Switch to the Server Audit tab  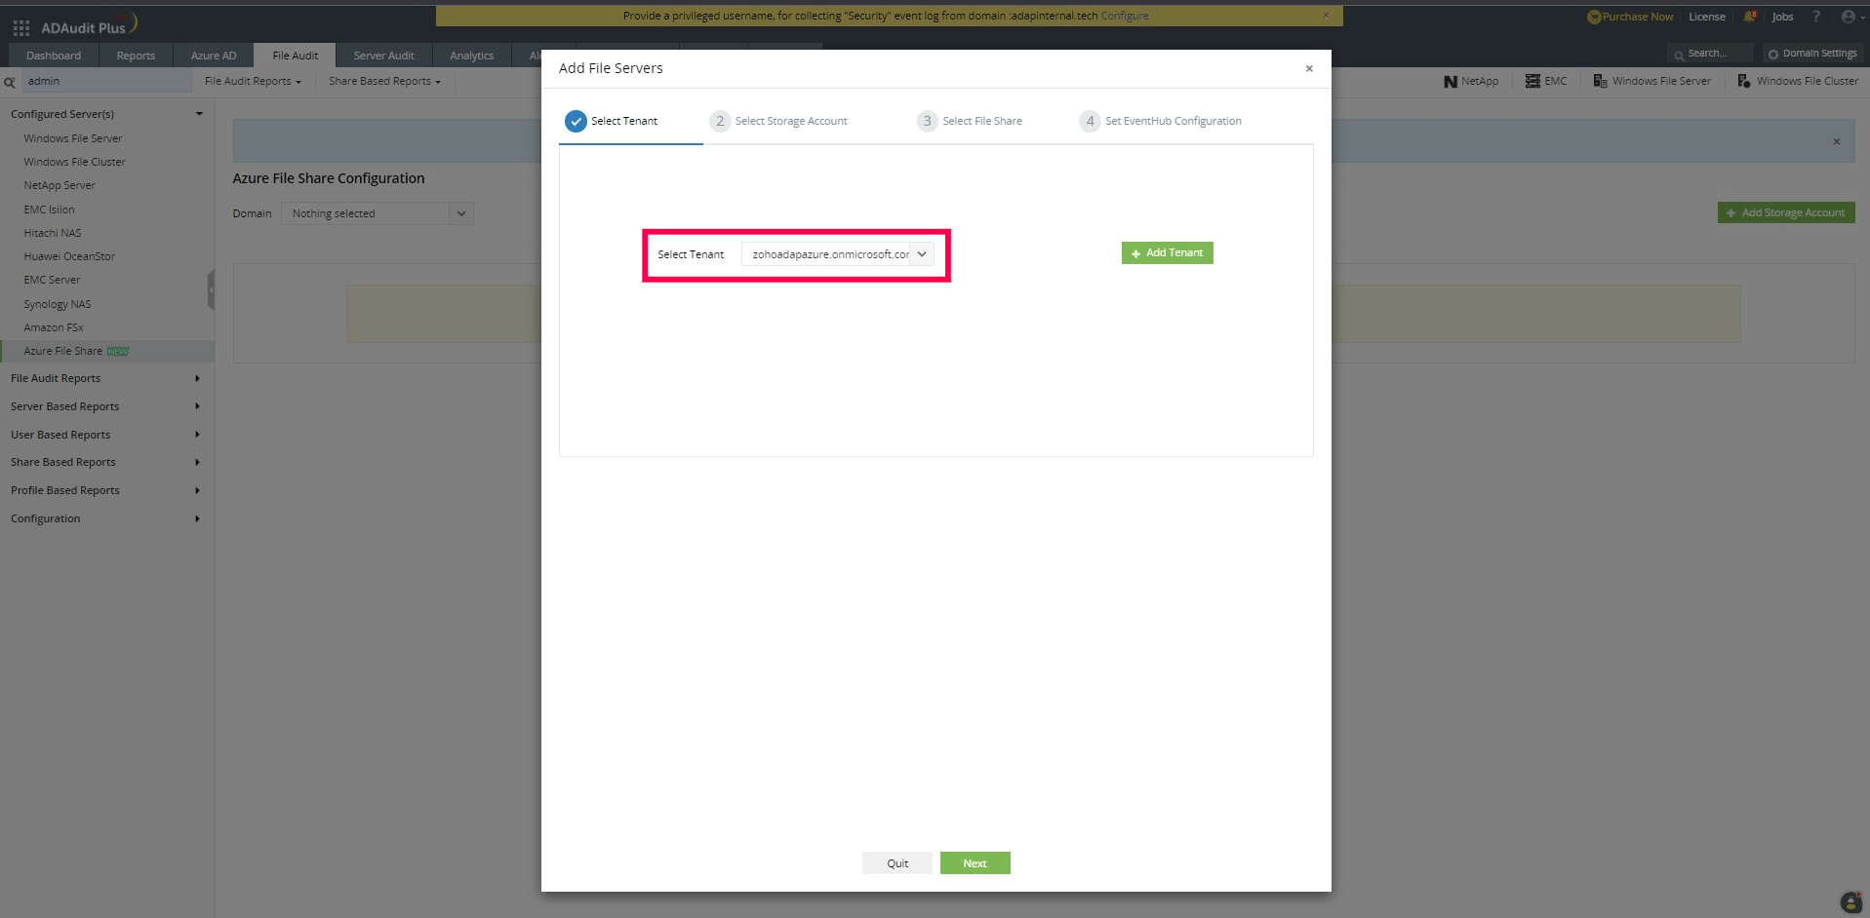(383, 56)
